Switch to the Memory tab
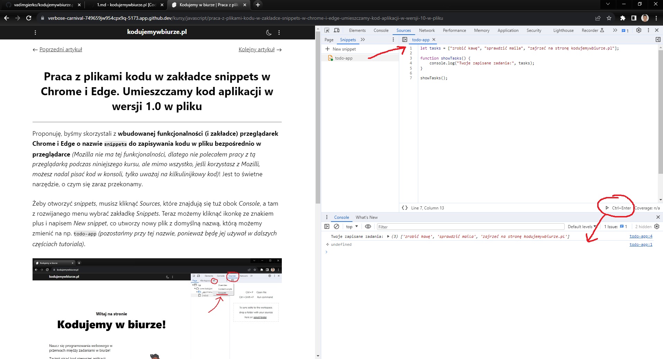The image size is (663, 359). pos(482,30)
